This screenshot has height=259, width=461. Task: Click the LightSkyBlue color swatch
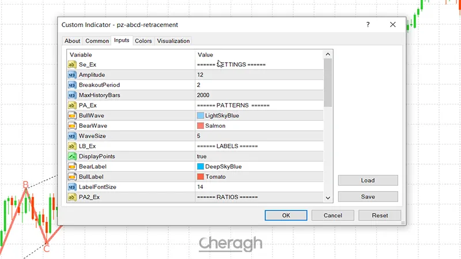(201, 116)
